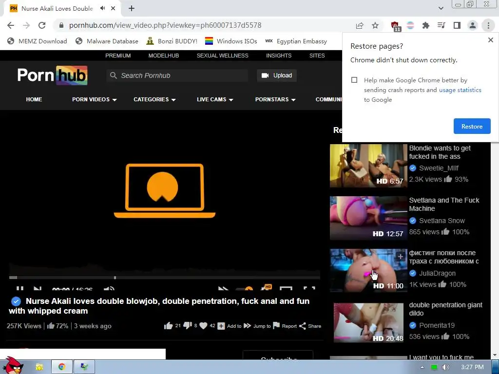Click the Upload button

[277, 75]
